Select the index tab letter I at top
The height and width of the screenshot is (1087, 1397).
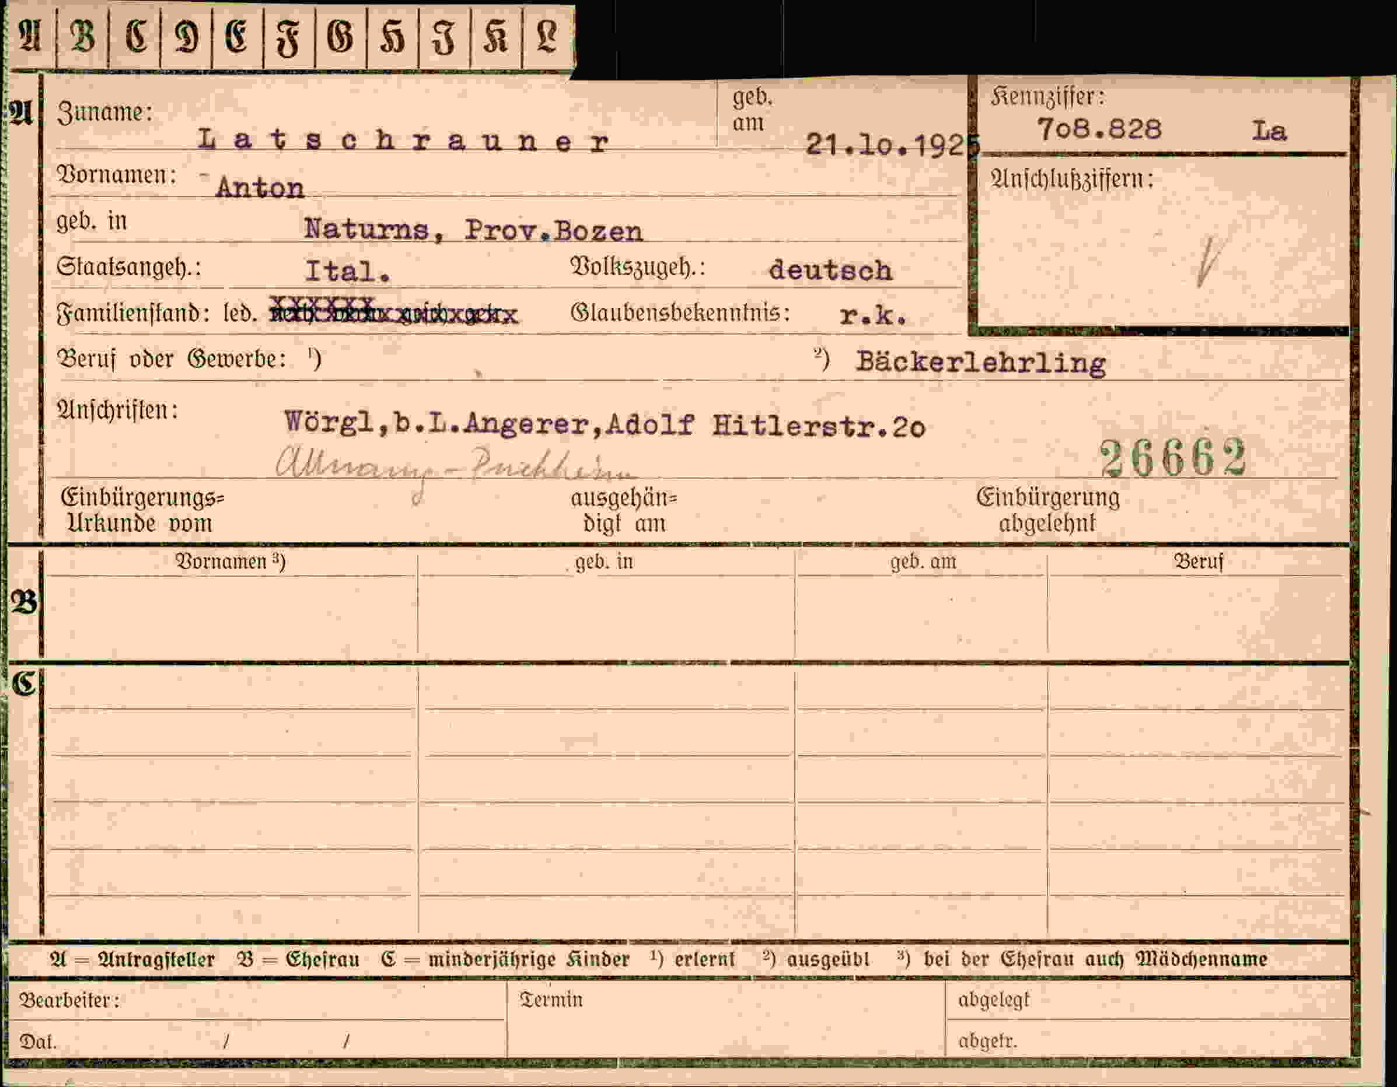click(x=445, y=36)
